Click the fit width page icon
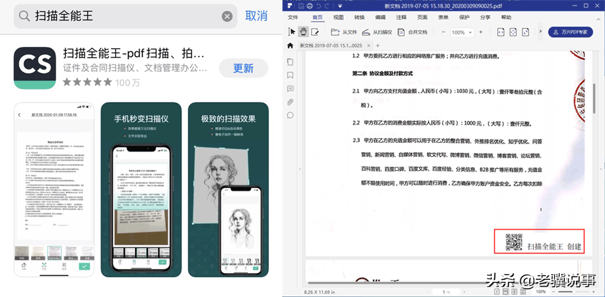This screenshot has width=605, height=297. 501,32
